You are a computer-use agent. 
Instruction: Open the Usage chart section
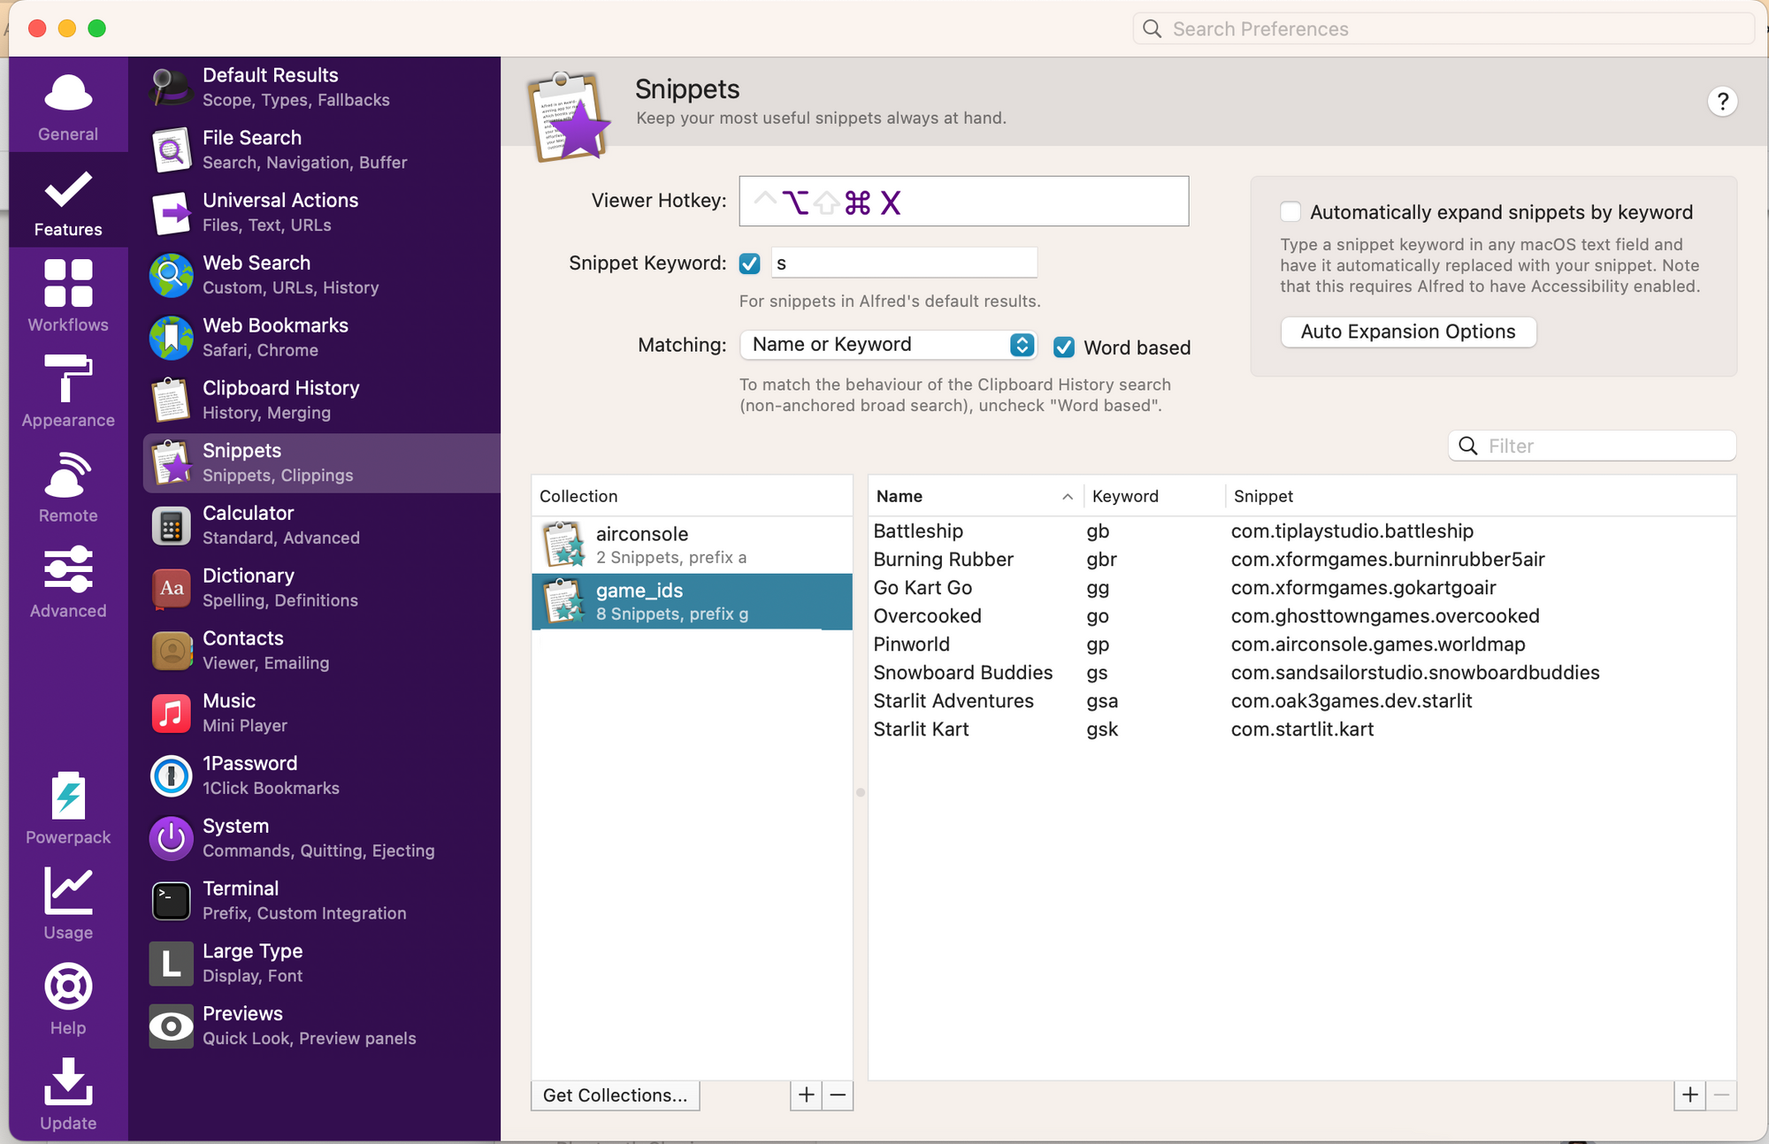68,904
